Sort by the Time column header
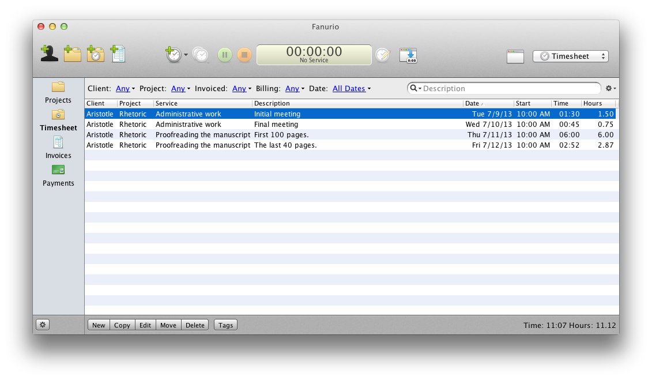The image size is (652, 380). pyautogui.click(x=566, y=103)
